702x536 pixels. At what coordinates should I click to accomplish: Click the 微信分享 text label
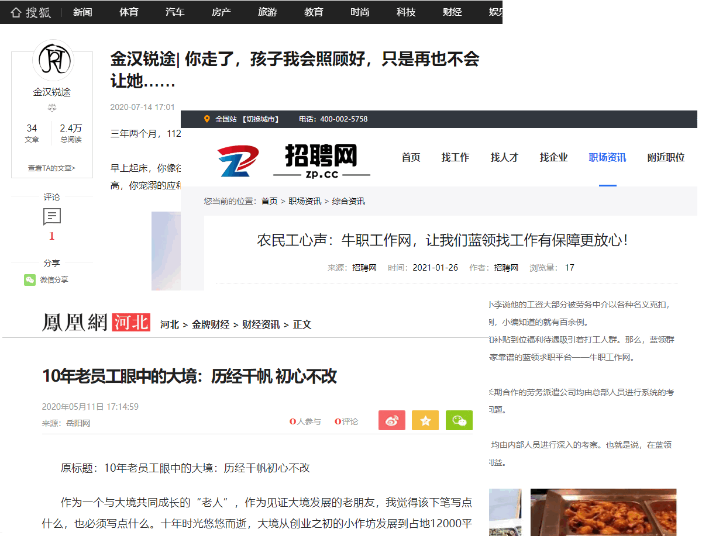pos(54,280)
